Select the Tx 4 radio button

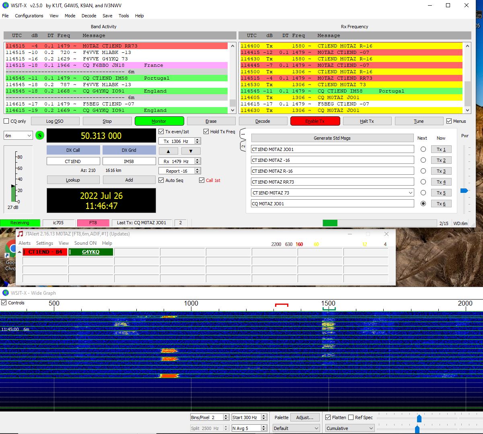423,182
